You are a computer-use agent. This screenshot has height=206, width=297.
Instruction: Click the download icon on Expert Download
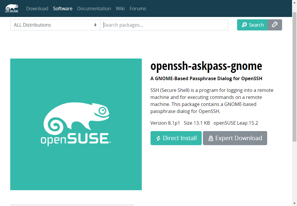[x=211, y=138]
